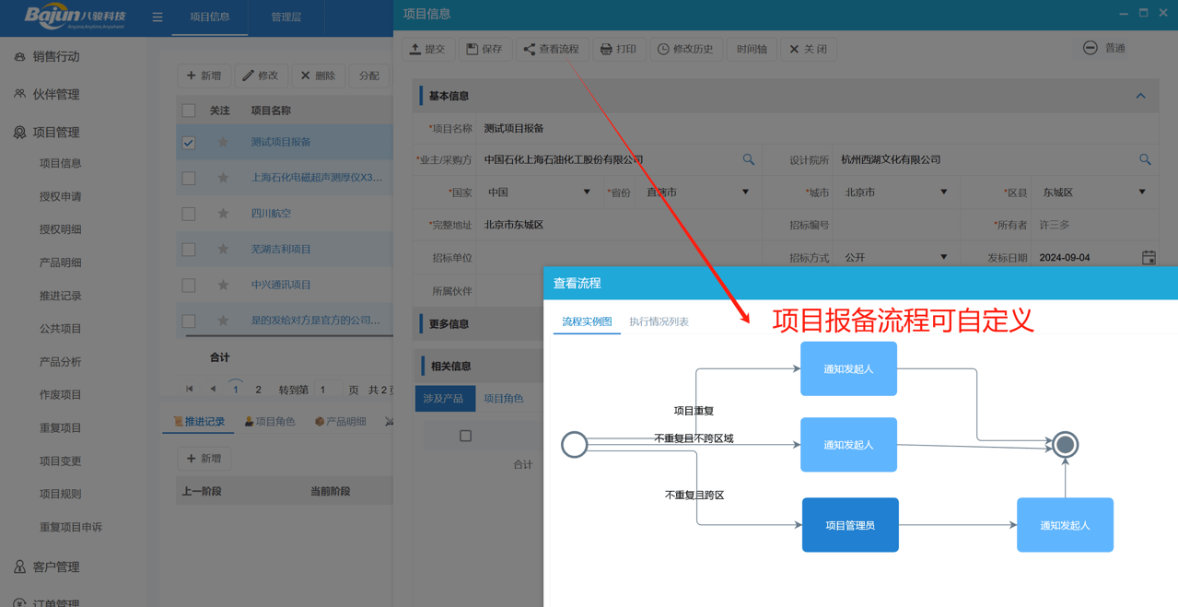Viewport: 1178px width, 607px height.
Task: Open 授权申请 in the sidebar
Action: coord(61,196)
